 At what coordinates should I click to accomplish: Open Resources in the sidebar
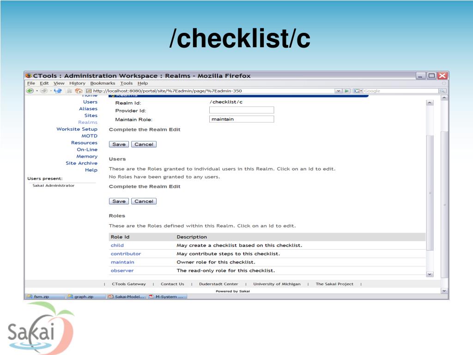(x=84, y=143)
